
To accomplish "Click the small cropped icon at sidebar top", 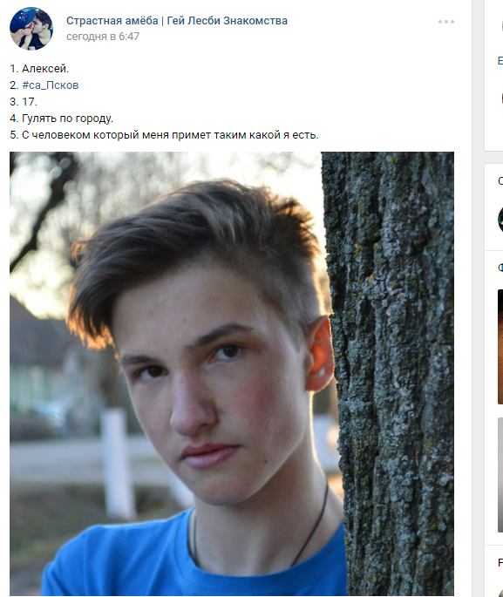I will (x=501, y=26).
